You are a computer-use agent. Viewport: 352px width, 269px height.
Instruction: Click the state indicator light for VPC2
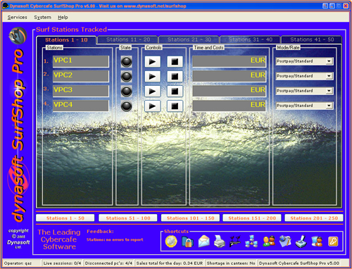pyautogui.click(x=126, y=77)
